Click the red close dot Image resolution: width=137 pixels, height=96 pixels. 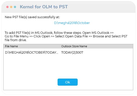[x=8, y=7]
